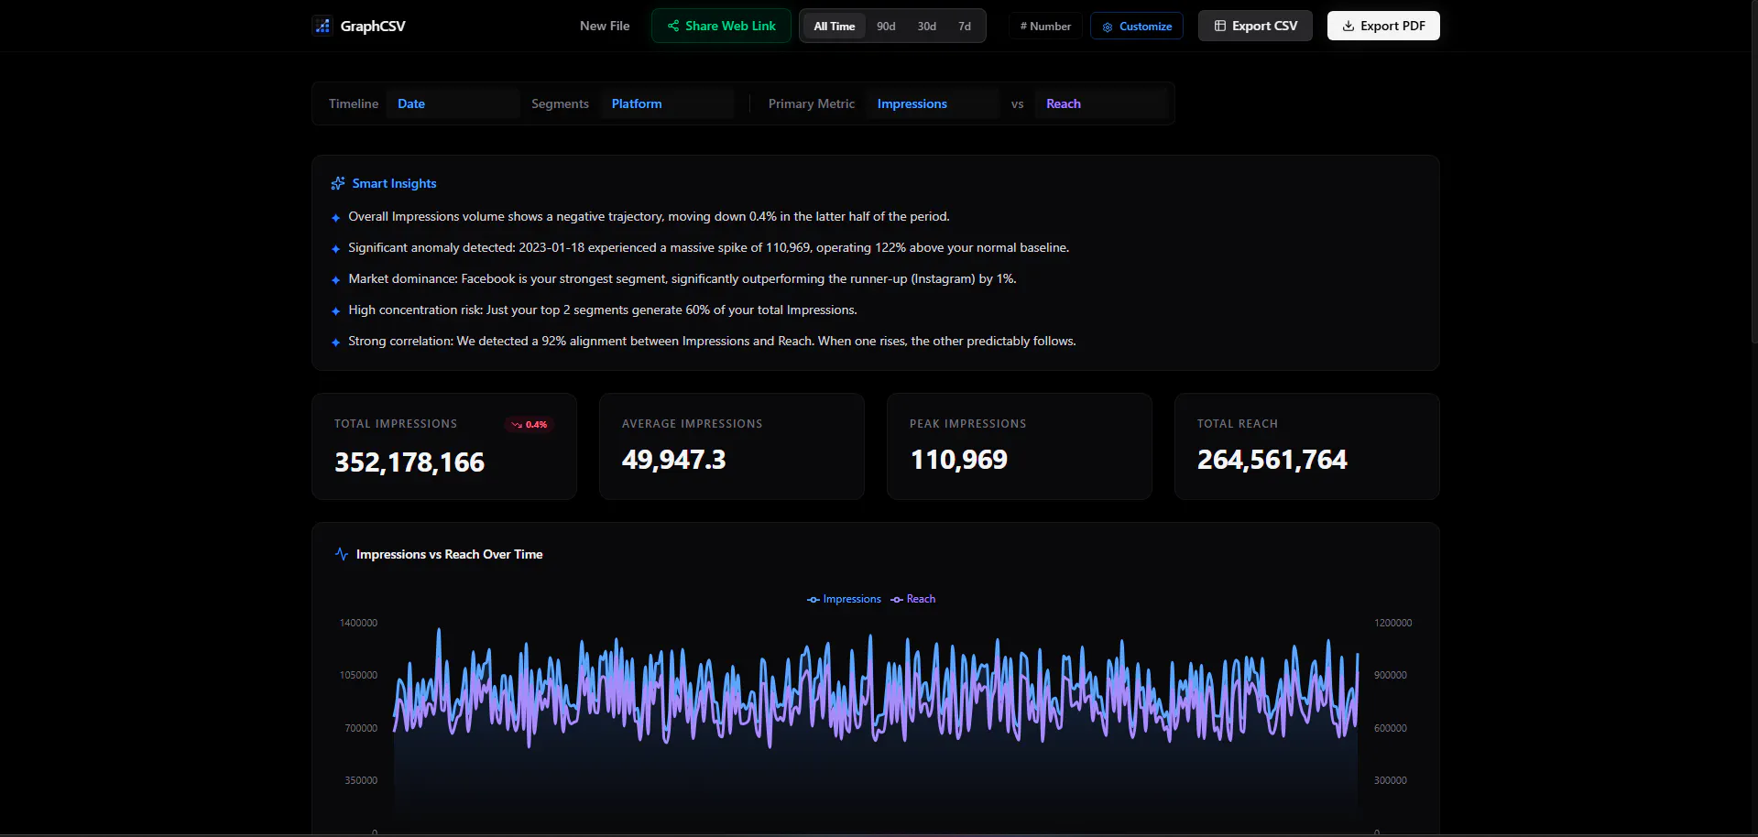Click the significant anomaly detected insight

708,248
